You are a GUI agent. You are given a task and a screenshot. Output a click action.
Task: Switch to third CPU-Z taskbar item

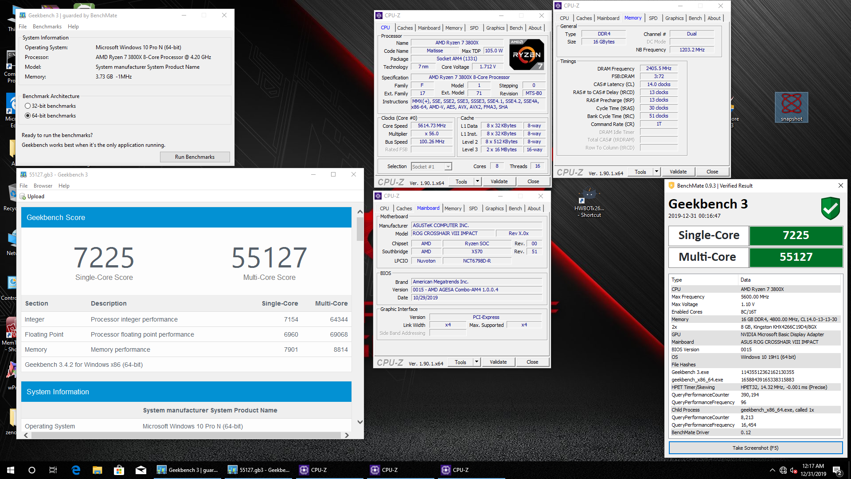point(472,470)
